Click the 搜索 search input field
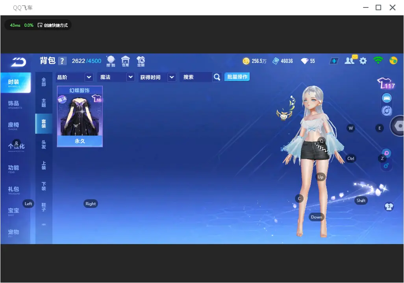404x283 pixels. click(196, 77)
